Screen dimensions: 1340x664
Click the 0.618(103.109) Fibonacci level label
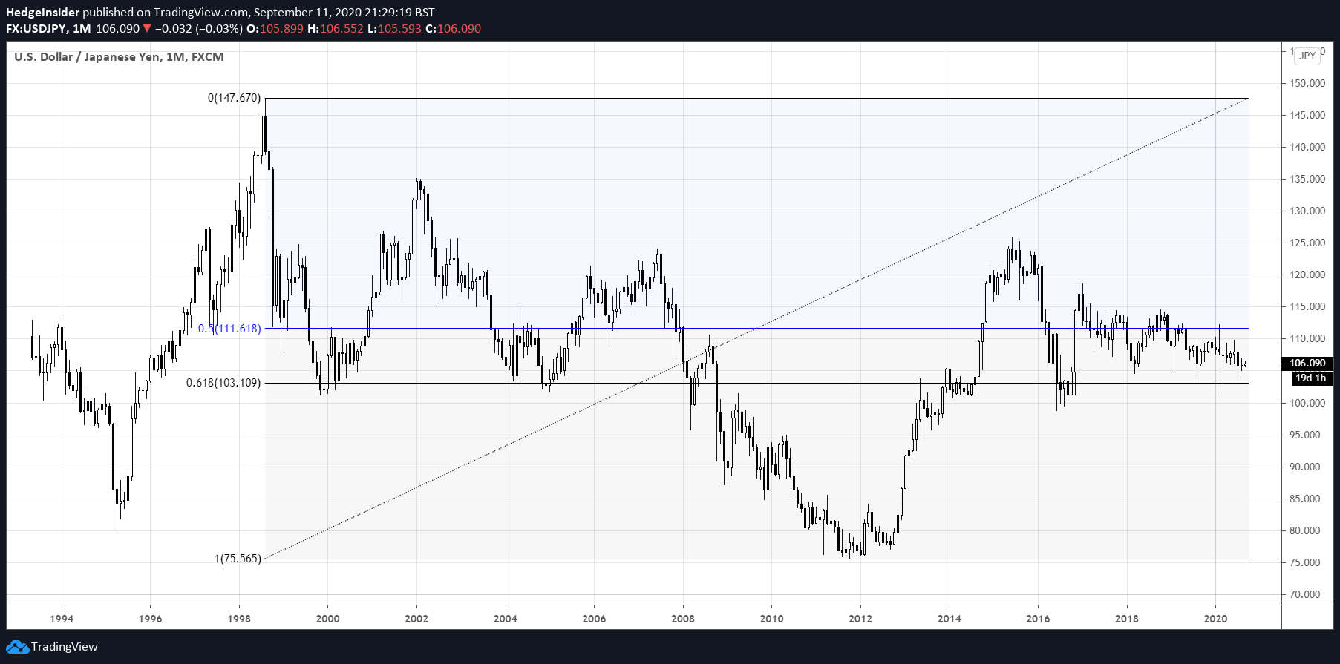coord(223,383)
